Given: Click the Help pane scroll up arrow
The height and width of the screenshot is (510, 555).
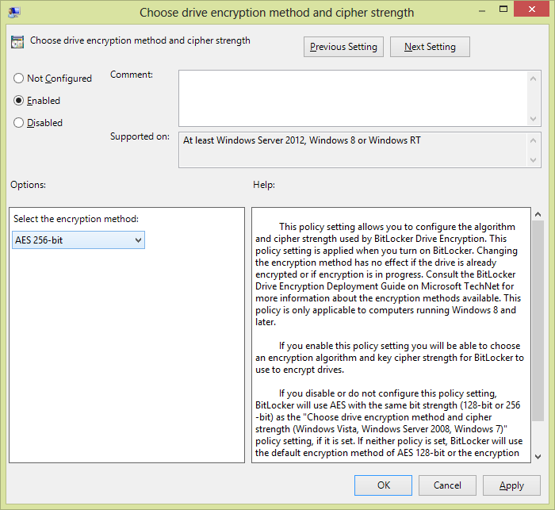Looking at the screenshot, I should 538,214.
